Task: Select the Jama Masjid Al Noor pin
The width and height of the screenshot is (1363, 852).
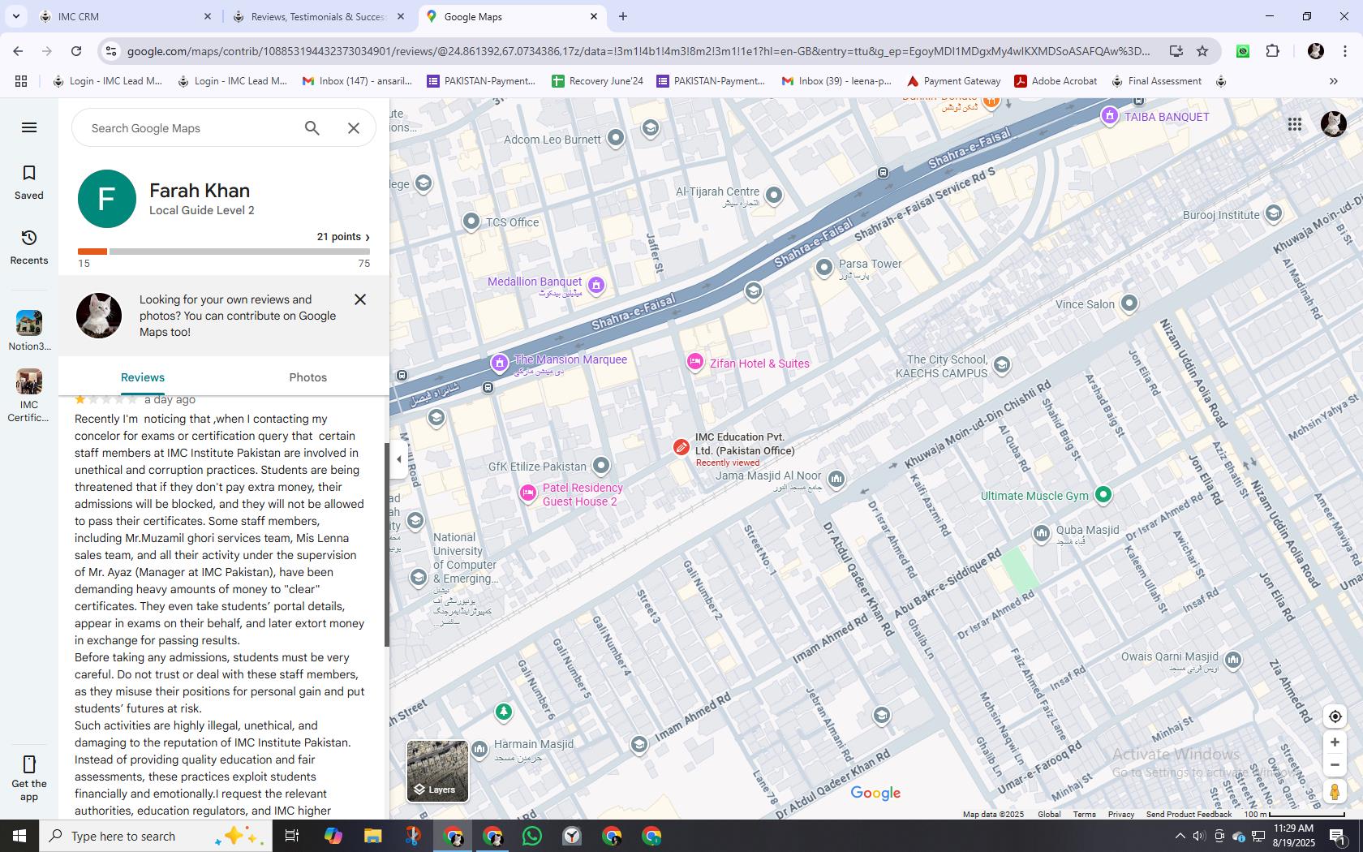Action: tap(836, 479)
